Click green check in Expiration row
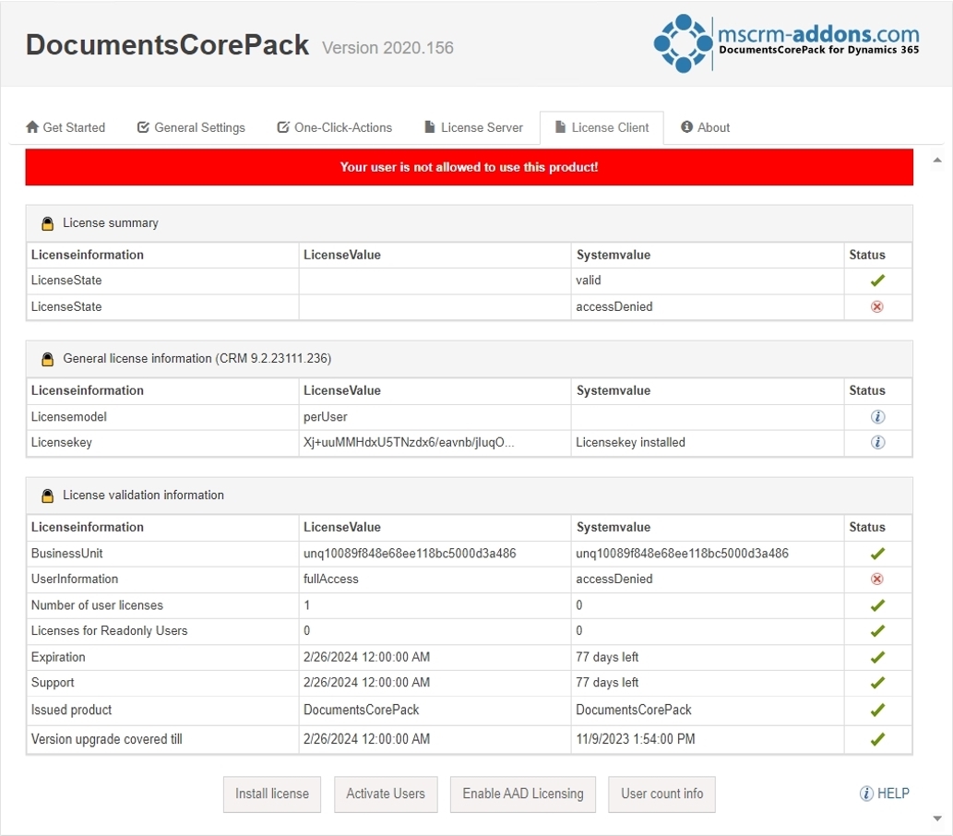This screenshot has height=836, width=953. tap(877, 657)
